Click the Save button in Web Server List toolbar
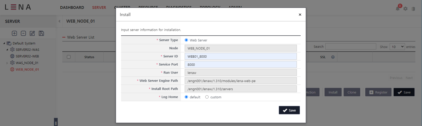 (404, 92)
